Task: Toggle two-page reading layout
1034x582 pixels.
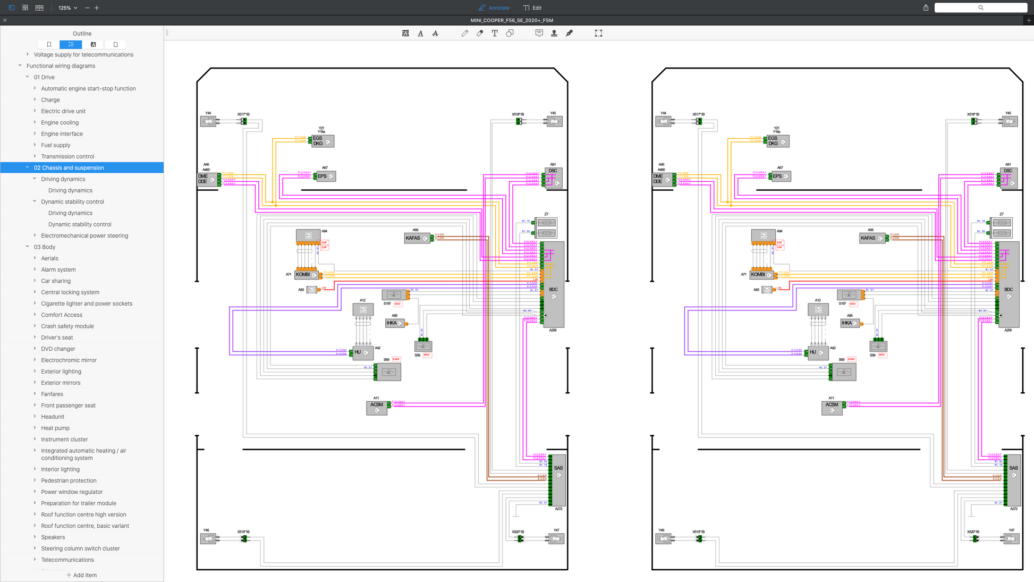Action: point(39,8)
